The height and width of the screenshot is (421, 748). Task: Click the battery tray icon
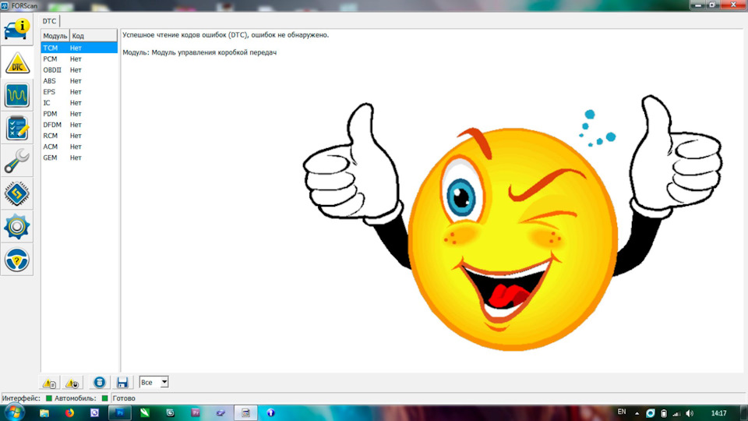click(x=664, y=413)
